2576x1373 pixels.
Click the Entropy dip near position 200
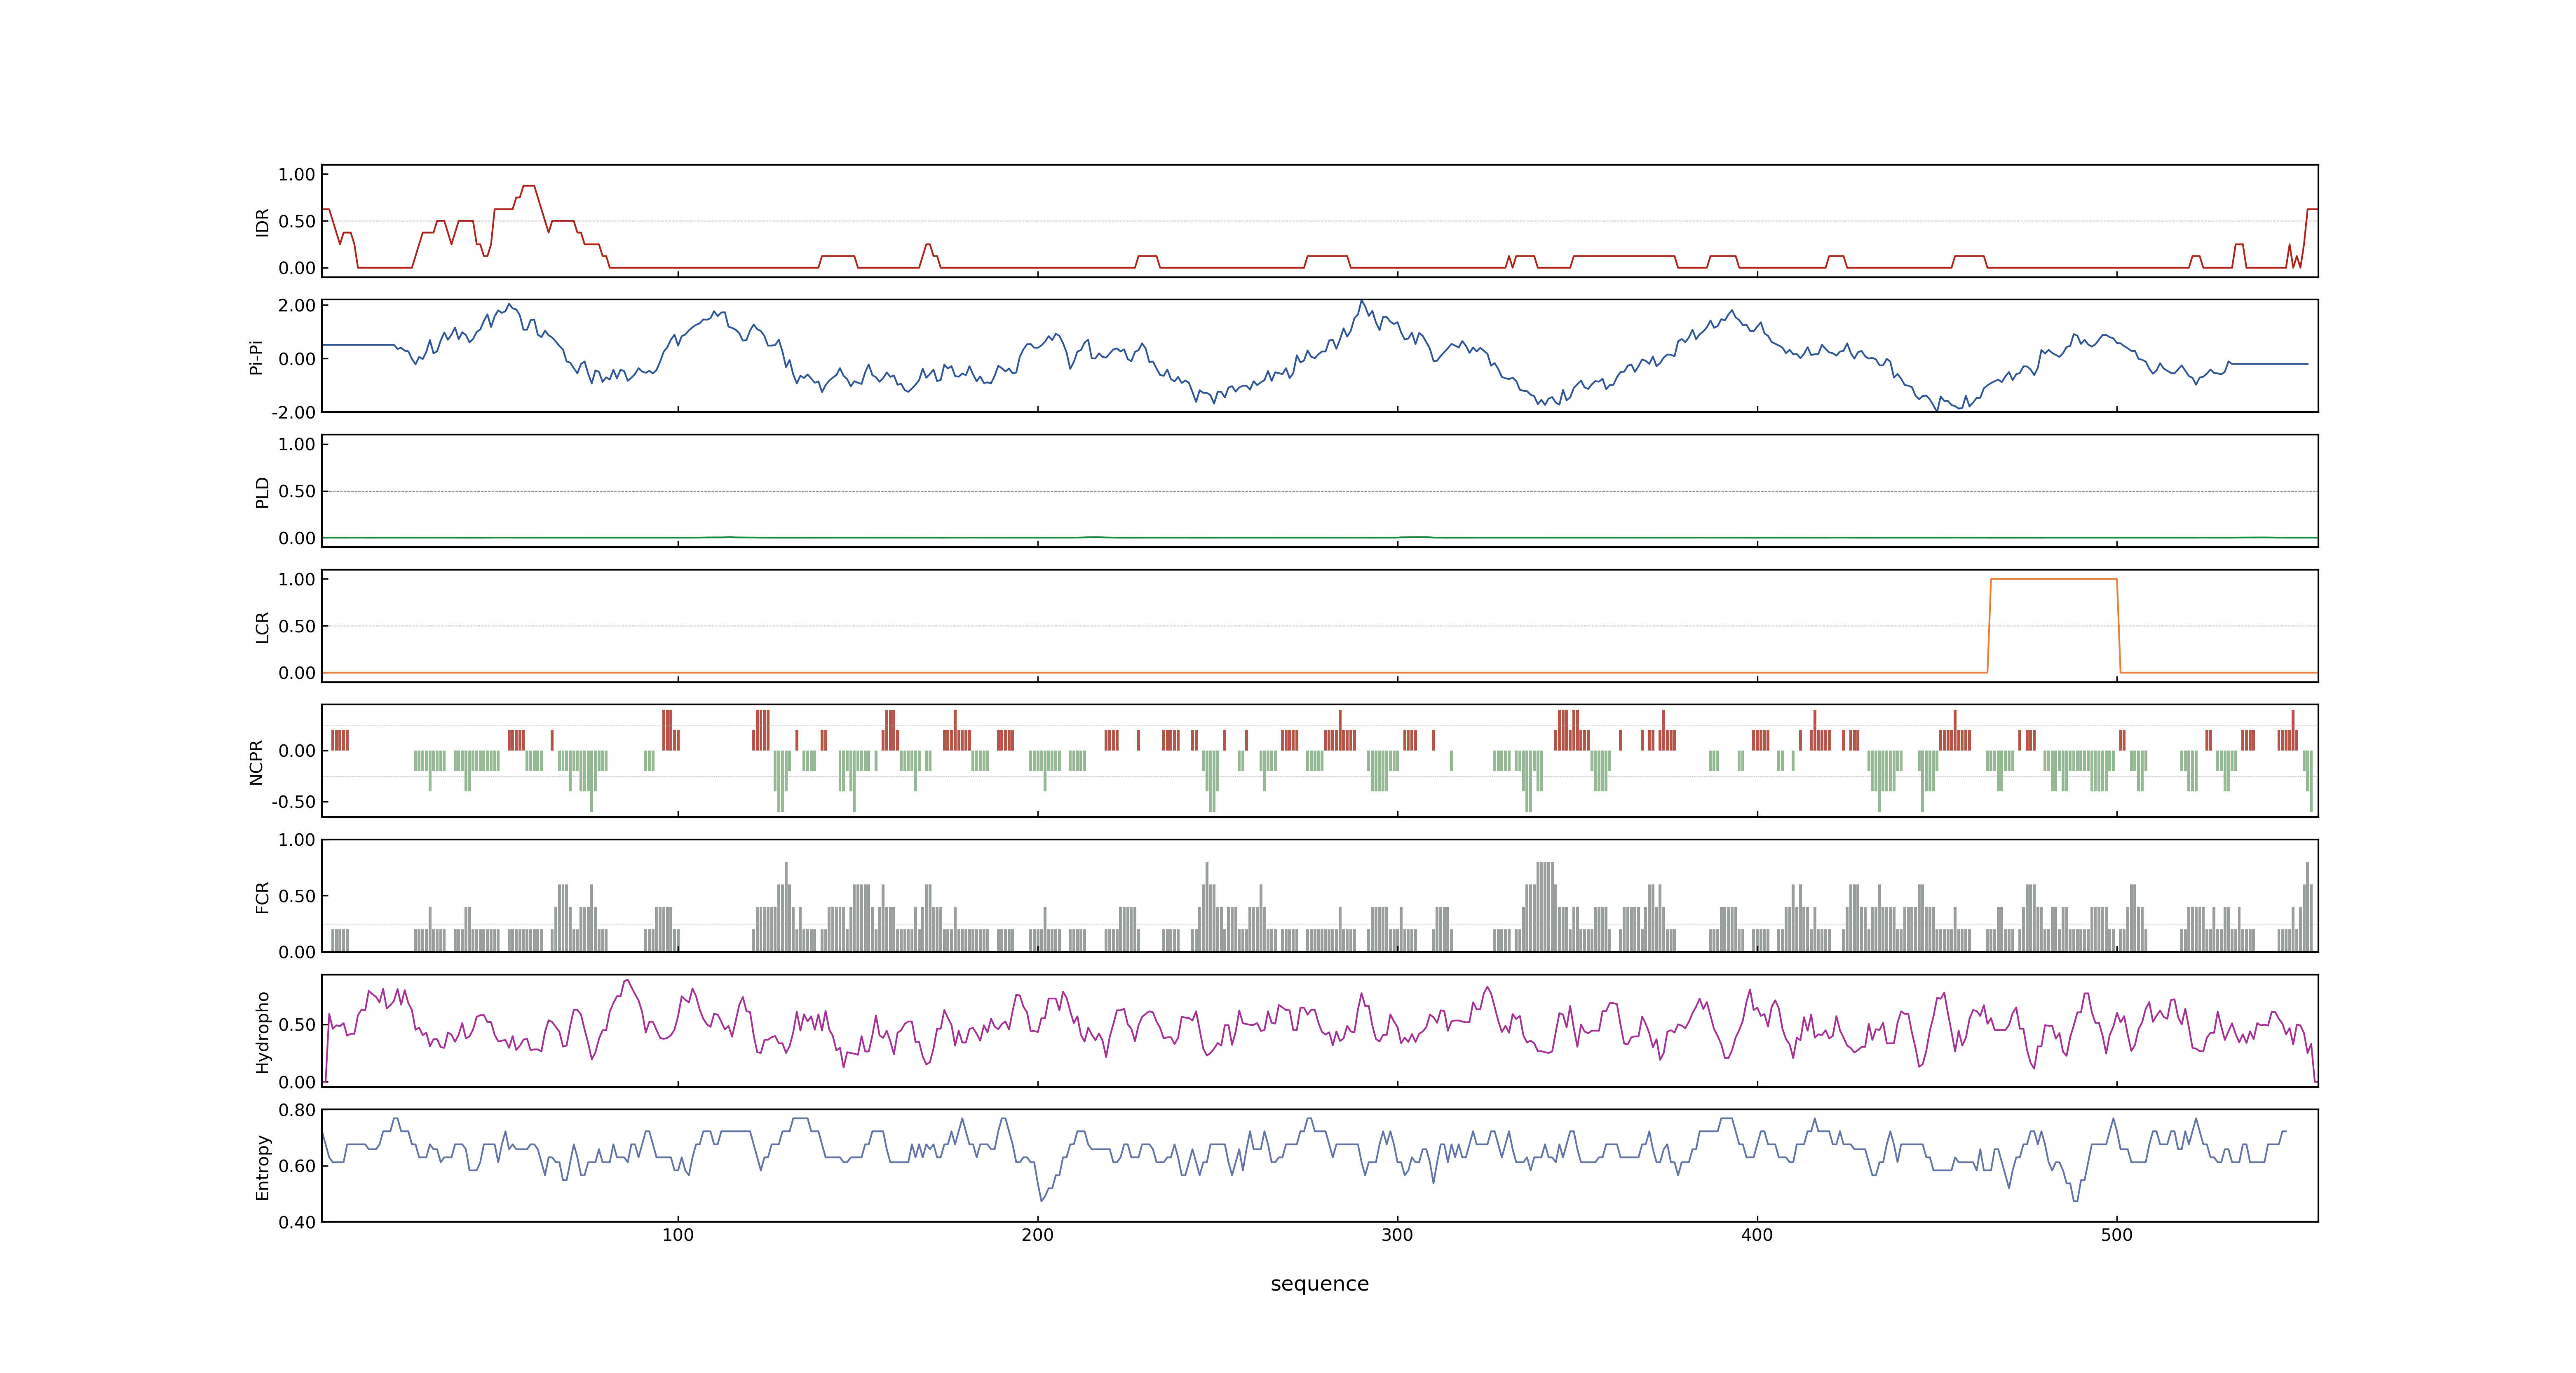pos(1041,1199)
